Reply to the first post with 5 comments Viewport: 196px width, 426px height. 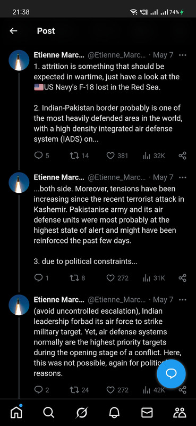pos(42,155)
